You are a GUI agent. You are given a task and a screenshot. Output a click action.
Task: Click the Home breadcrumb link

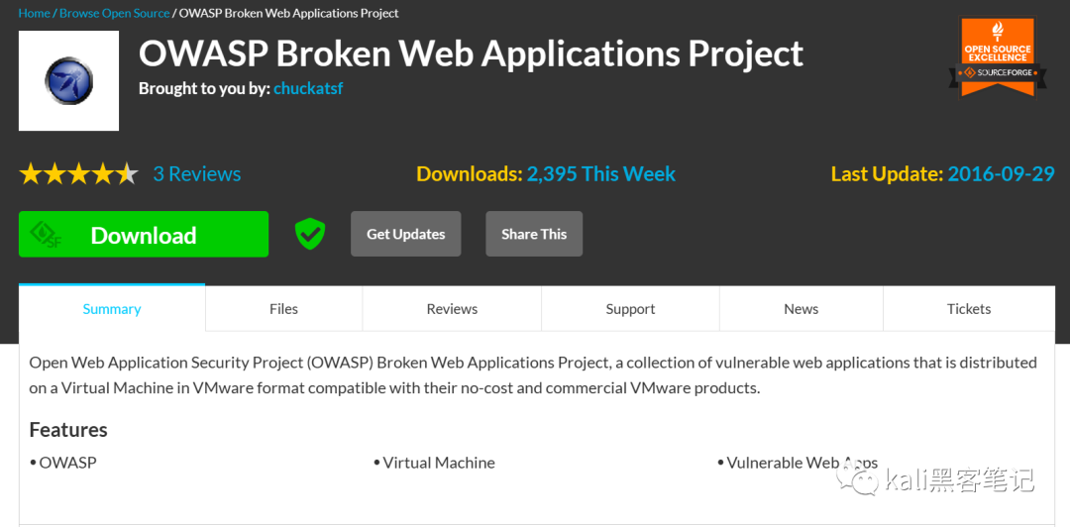pyautogui.click(x=34, y=13)
